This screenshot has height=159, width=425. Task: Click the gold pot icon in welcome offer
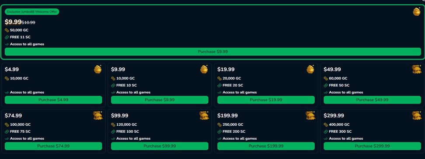417,12
